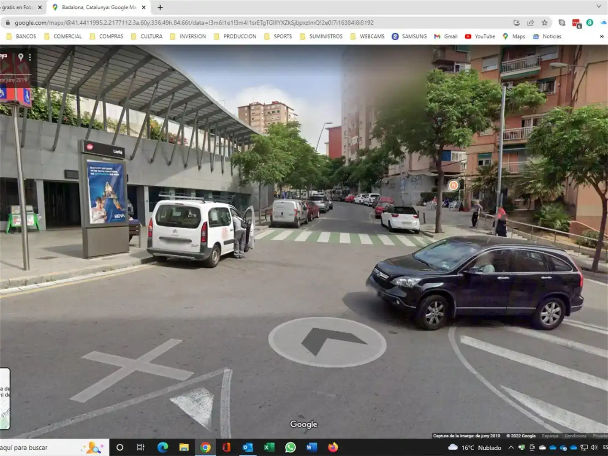Viewport: 608px width, 456px height.
Task: Open the SPORTS bookmark folder
Action: pos(278,37)
